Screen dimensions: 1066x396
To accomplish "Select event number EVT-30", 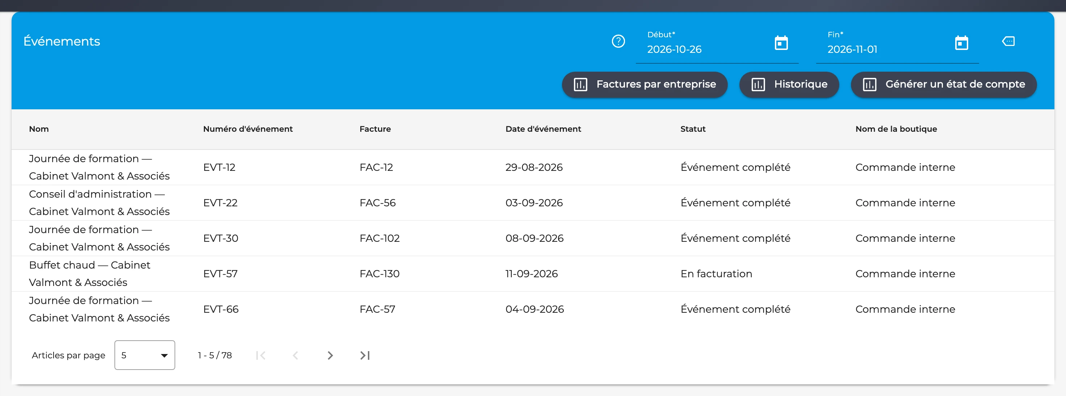I will [x=221, y=239].
